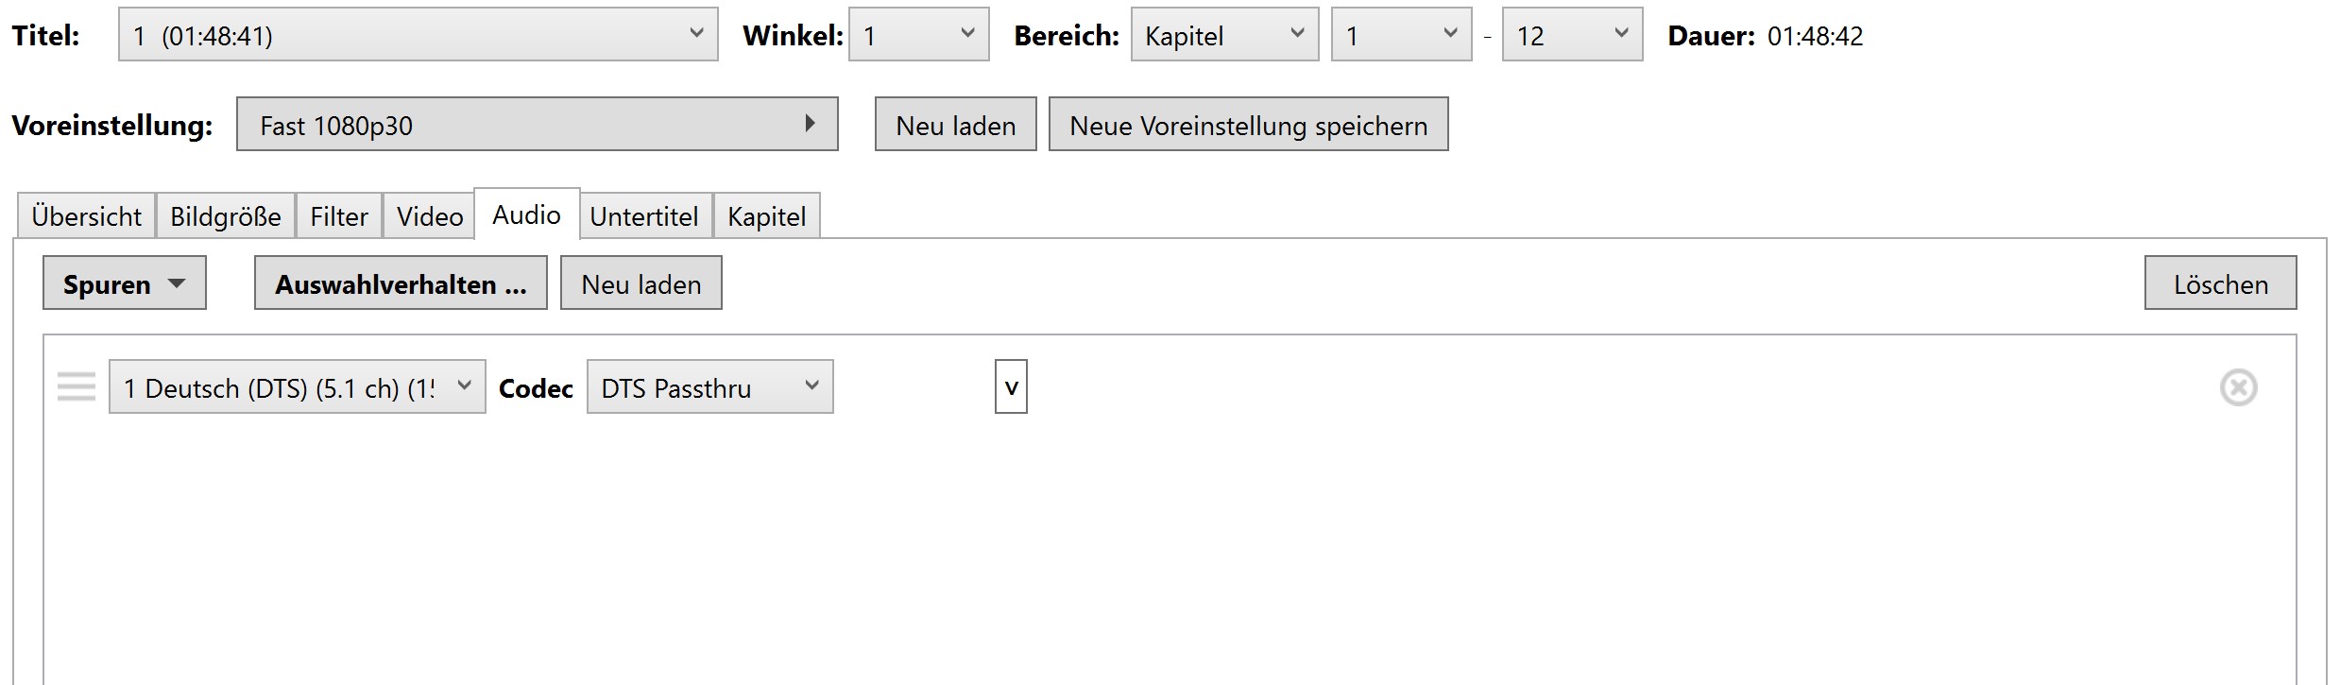The width and height of the screenshot is (2340, 685).
Task: Open the Spuren menu button
Action: point(124,283)
